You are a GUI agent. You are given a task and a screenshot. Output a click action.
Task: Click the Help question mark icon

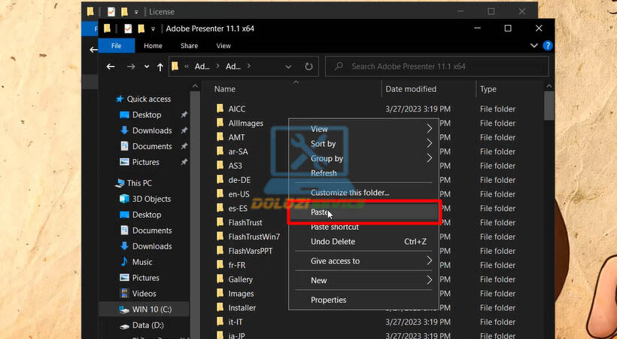pyautogui.click(x=547, y=46)
